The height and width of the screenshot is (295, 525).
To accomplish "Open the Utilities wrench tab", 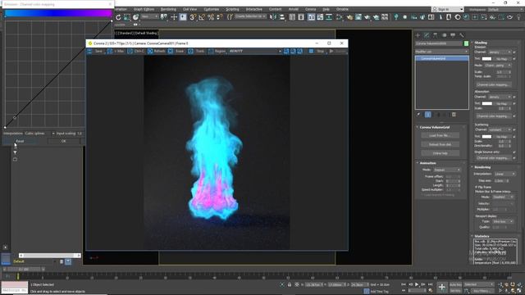I will [462, 35].
